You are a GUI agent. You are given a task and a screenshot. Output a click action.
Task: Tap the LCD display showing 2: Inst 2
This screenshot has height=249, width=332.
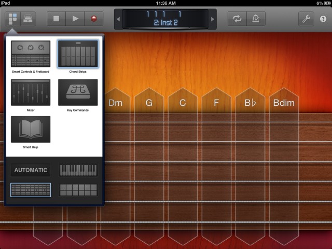coord(165,19)
